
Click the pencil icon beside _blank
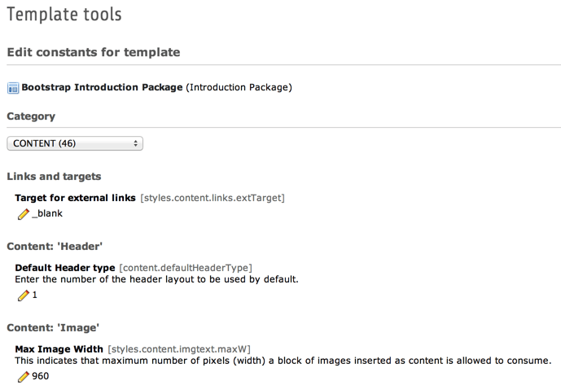(x=23, y=213)
